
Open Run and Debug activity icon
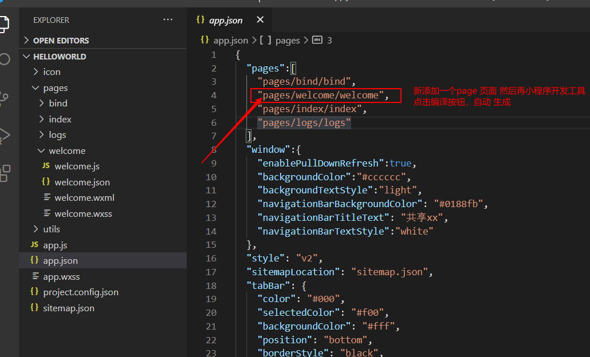(5, 136)
